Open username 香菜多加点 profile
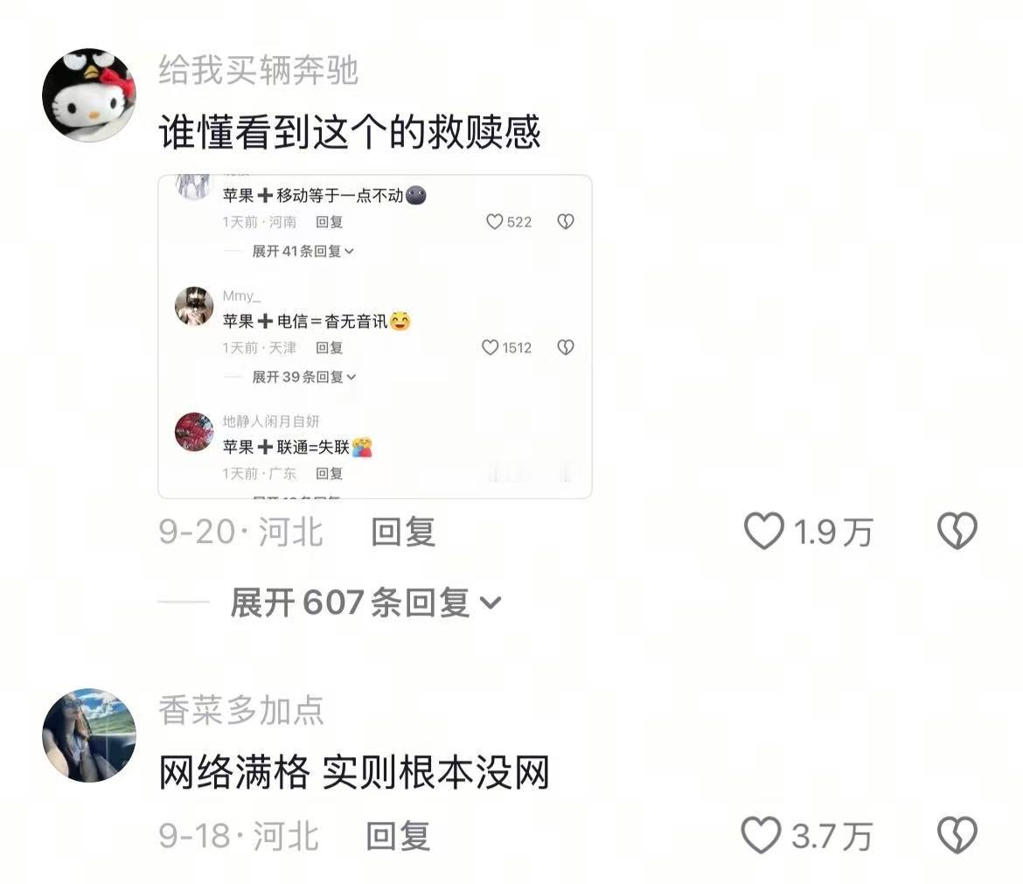Viewport: 1023px width, 884px height. pyautogui.click(x=241, y=711)
